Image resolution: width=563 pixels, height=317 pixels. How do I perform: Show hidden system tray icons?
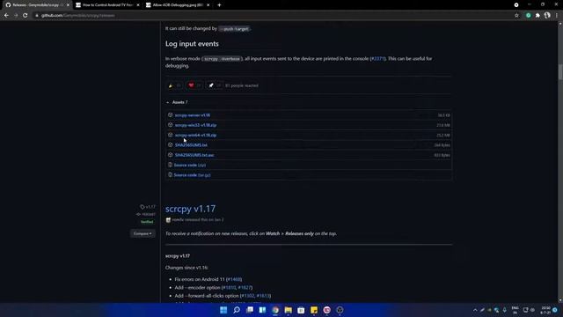475,310
